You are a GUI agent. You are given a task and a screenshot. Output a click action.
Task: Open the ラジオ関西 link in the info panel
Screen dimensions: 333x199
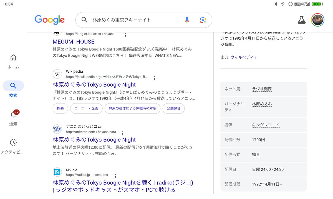pos(262,89)
